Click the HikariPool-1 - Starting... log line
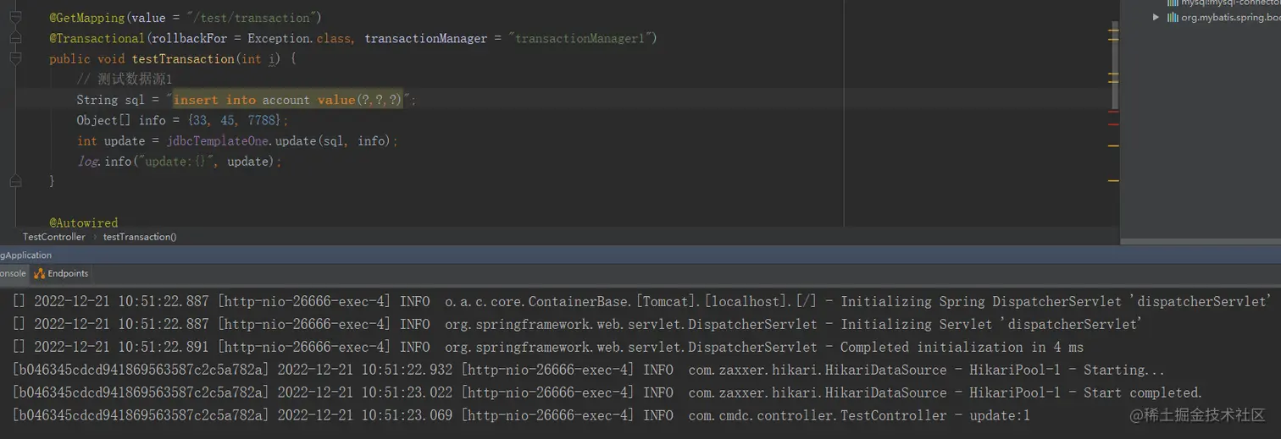 pos(589,370)
